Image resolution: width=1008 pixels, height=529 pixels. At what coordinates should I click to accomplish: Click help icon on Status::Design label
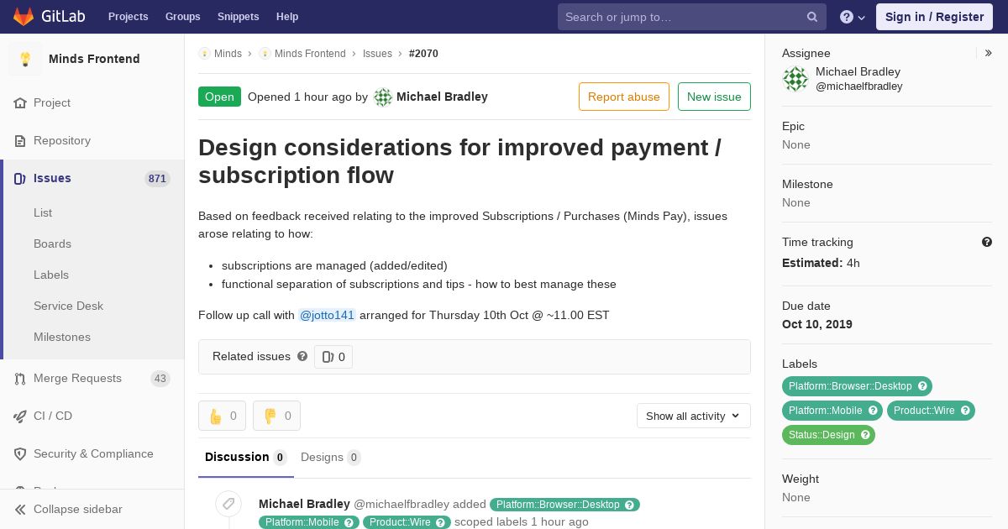pos(865,435)
